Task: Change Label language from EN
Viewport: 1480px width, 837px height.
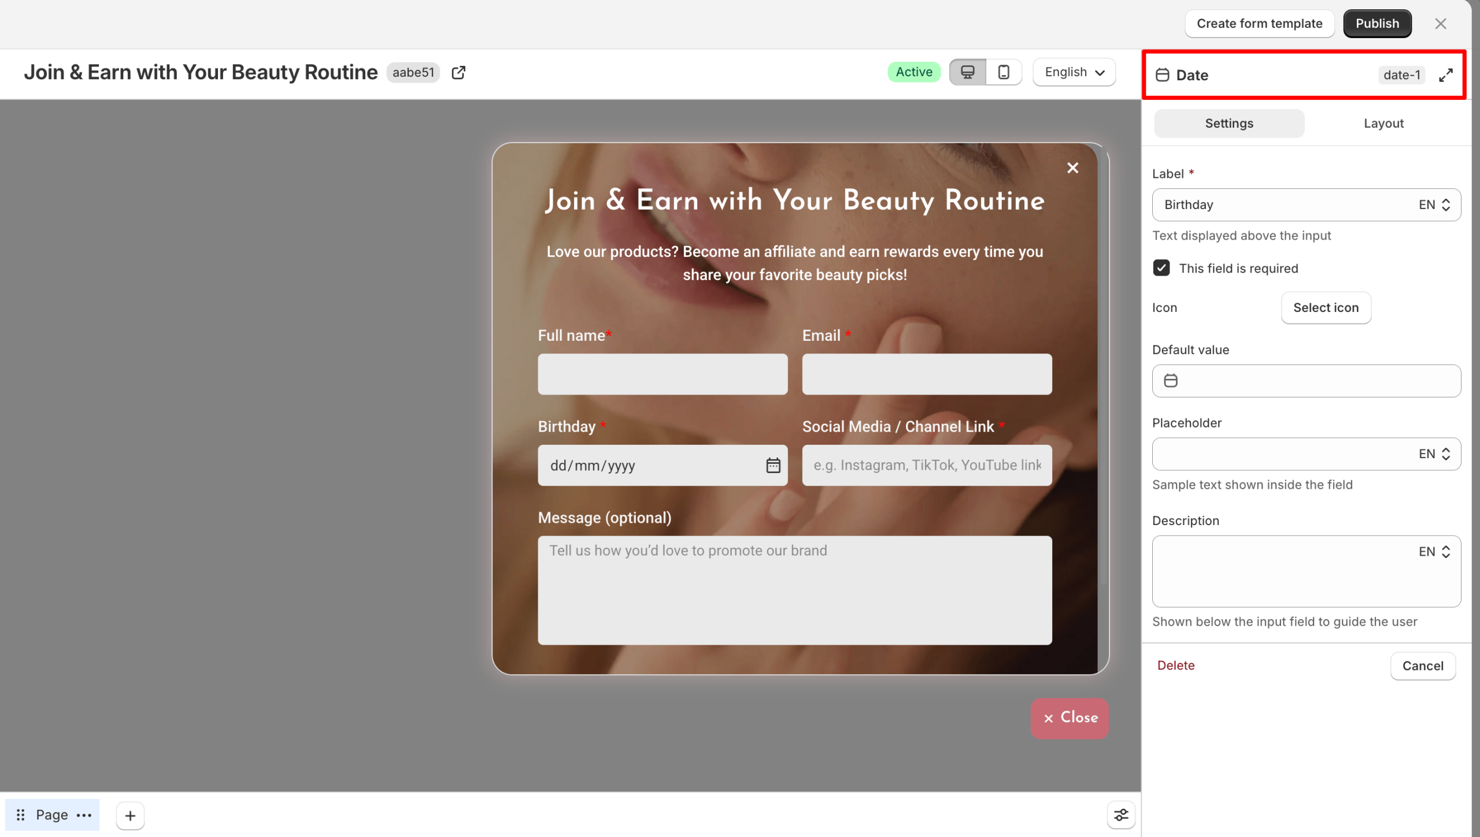Action: [x=1434, y=204]
